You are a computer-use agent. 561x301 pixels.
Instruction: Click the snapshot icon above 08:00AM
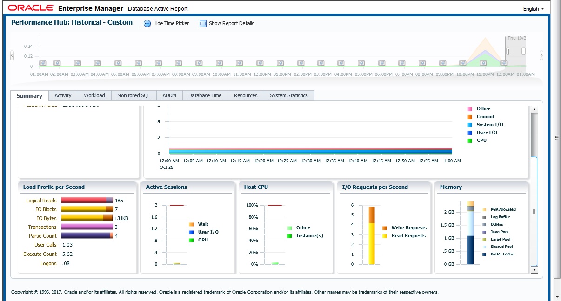[179, 63]
